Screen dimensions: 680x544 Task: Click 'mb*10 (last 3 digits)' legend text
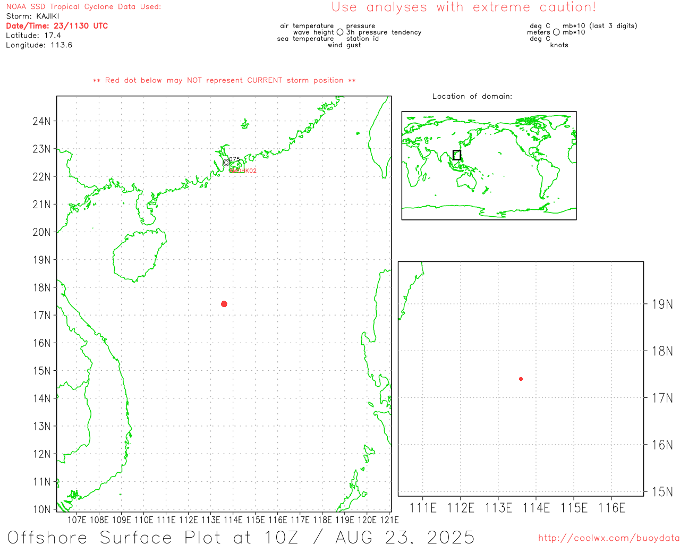(x=600, y=26)
